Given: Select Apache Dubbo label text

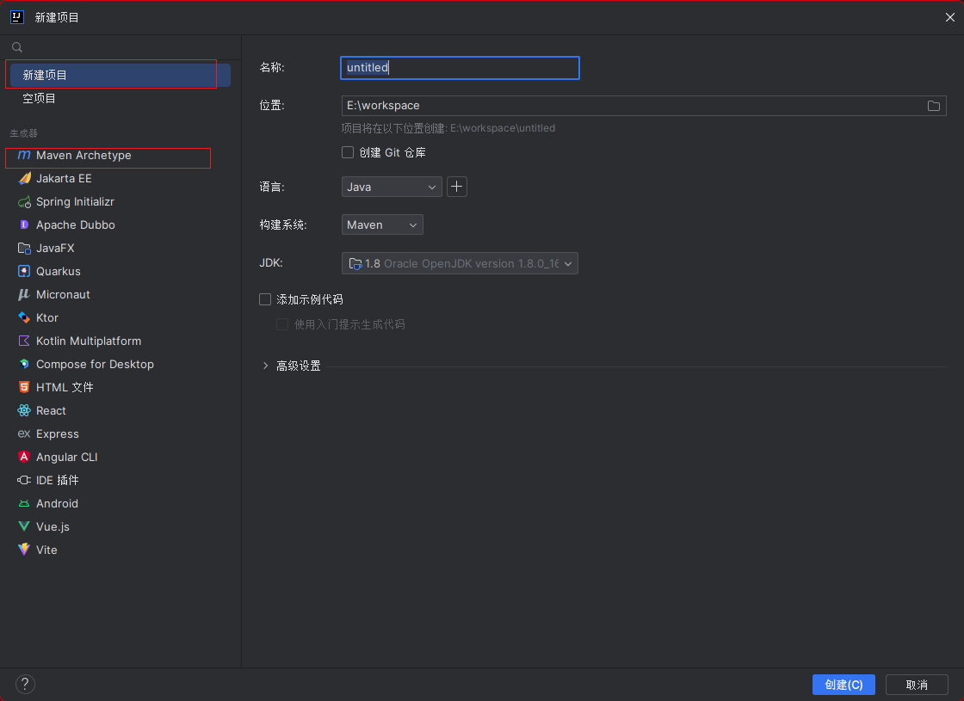Looking at the screenshot, I should (76, 224).
